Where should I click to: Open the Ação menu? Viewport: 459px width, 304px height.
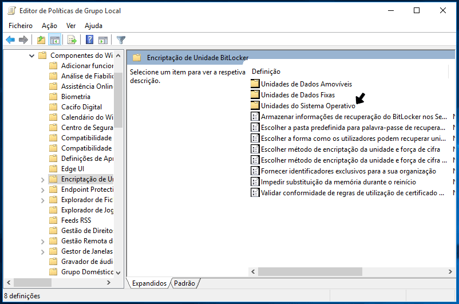coord(49,26)
